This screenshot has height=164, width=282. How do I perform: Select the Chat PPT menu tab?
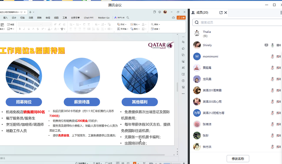point(89,18)
